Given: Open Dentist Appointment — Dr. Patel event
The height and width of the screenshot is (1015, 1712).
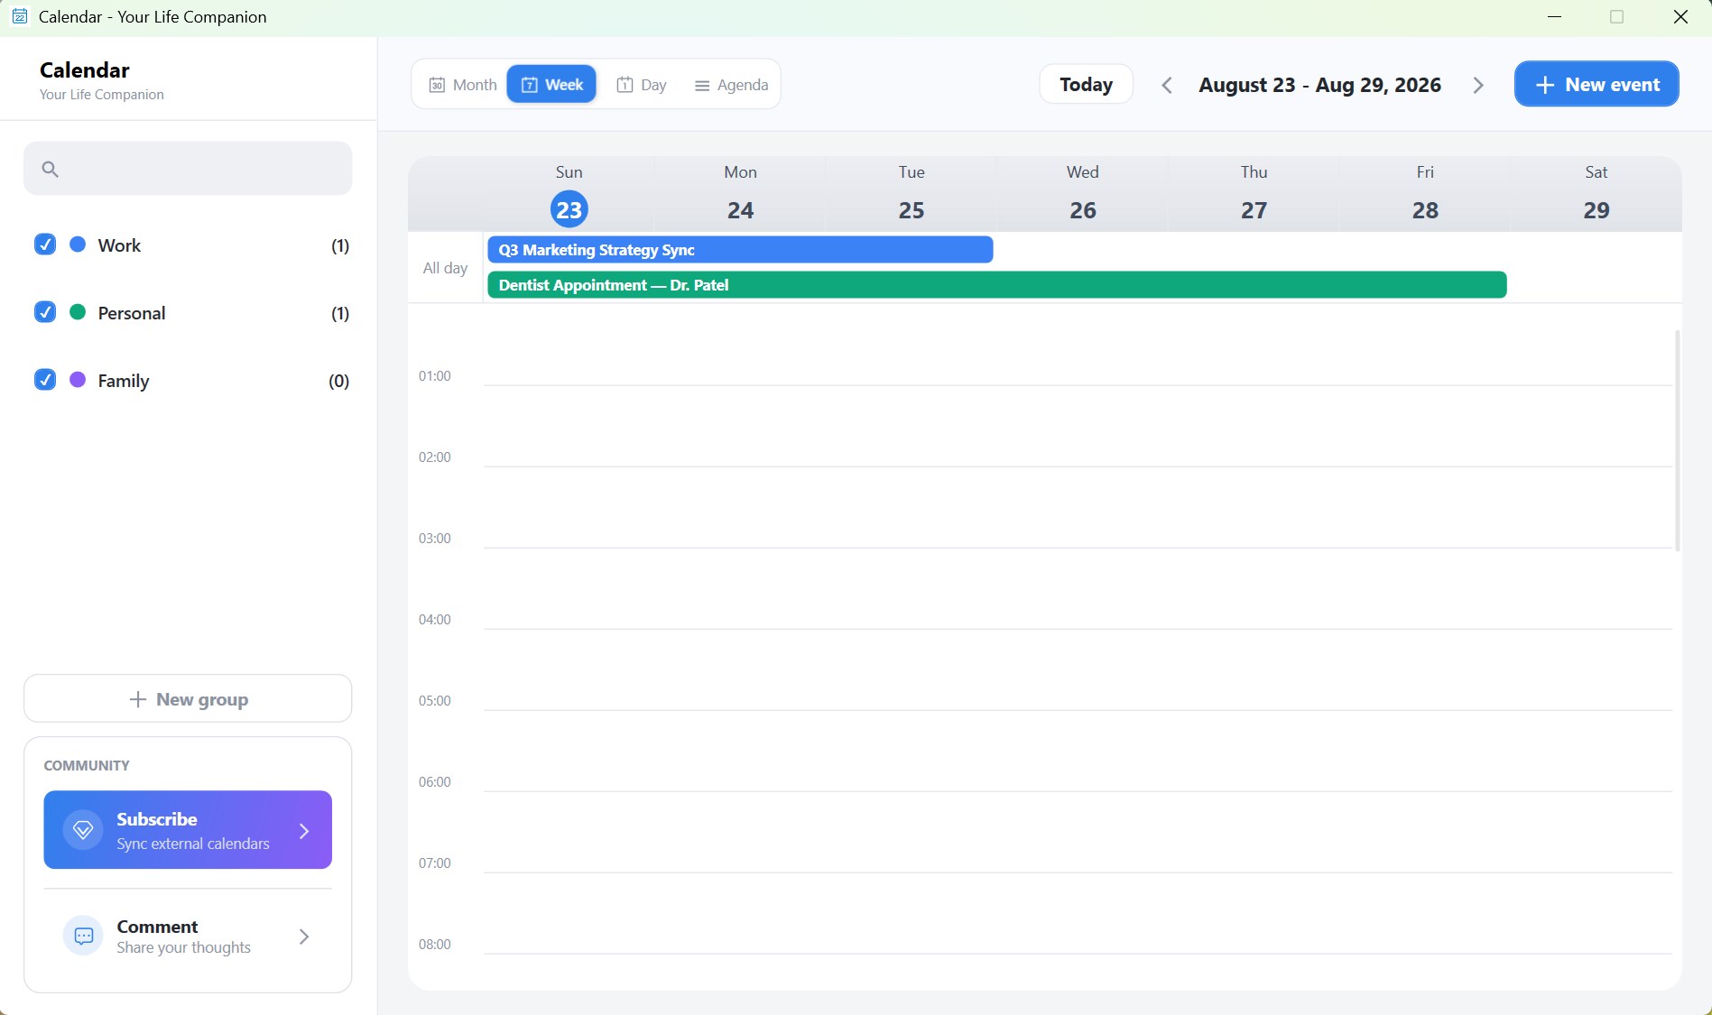Looking at the screenshot, I should coord(996,285).
